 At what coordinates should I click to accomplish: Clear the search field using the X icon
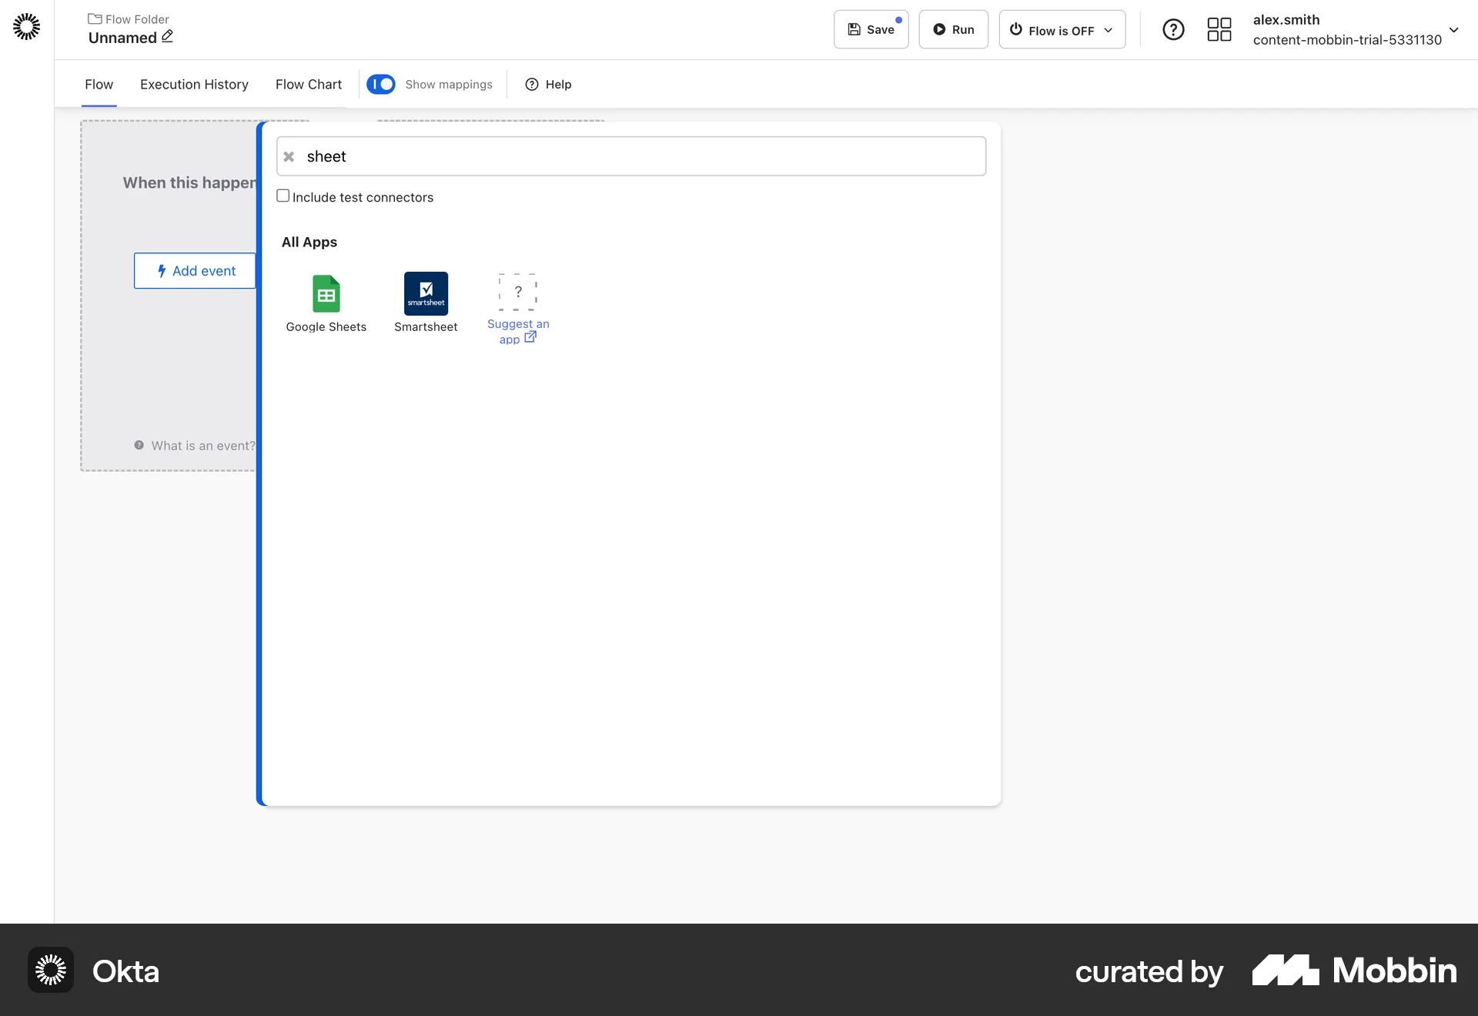pyautogui.click(x=289, y=156)
